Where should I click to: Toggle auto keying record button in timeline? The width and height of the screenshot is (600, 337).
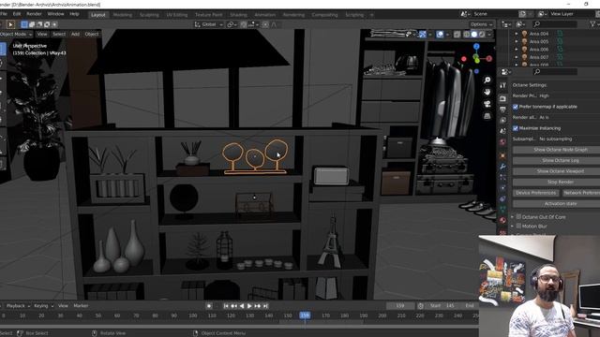pyautogui.click(x=209, y=306)
